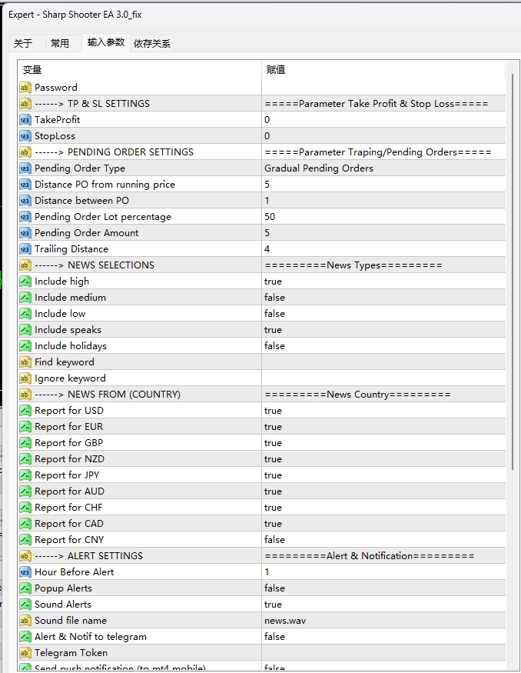Click the icon beside Distance between PO
Viewport: 521px width, 673px height.
25,201
